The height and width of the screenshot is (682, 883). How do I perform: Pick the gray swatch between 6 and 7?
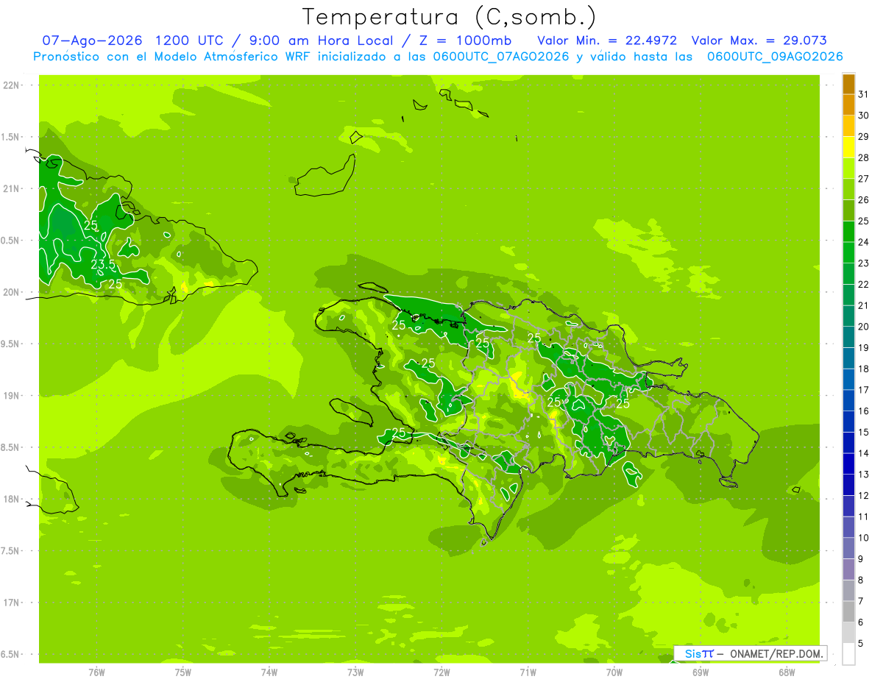(848, 612)
